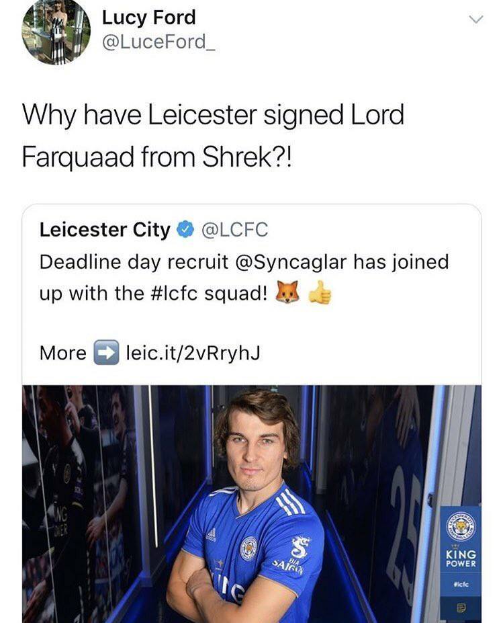
Task: Click the fox emoji icon
Action: [287, 293]
